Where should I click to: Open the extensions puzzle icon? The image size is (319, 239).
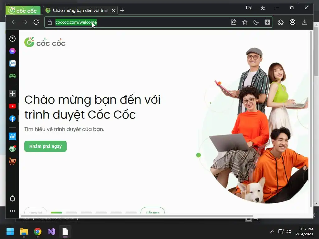[281, 22]
